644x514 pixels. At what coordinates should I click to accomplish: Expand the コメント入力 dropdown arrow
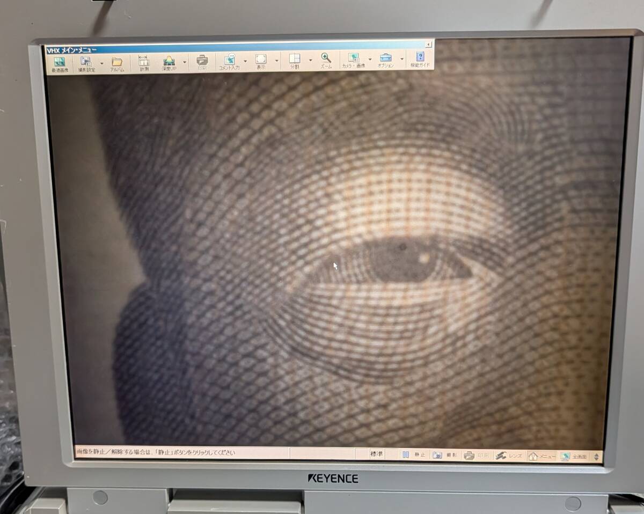(x=245, y=61)
